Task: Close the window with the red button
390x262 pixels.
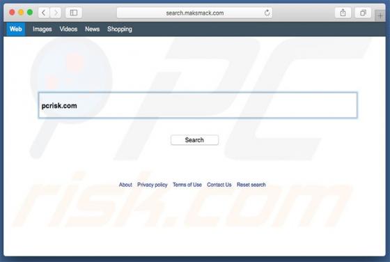Action: click(x=12, y=12)
